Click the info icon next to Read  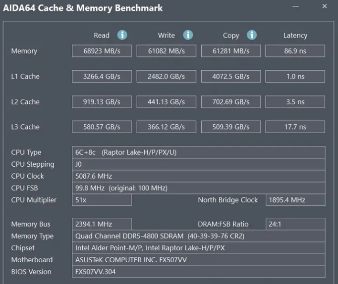122,35
